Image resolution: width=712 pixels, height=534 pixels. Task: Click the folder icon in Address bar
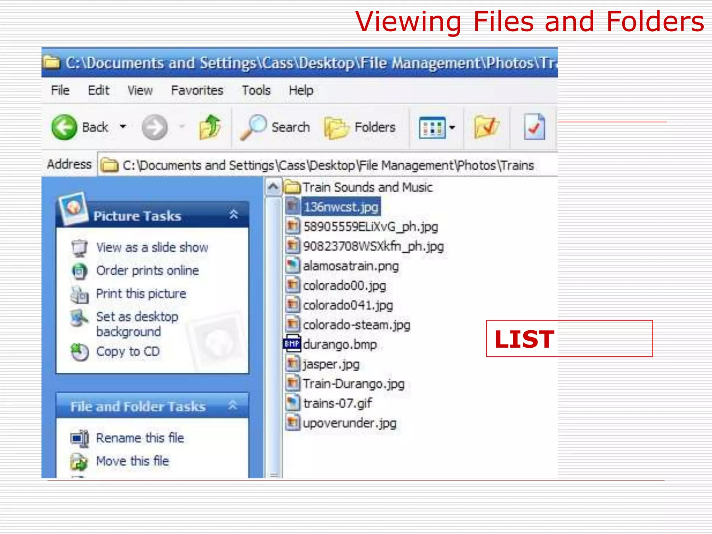(x=110, y=165)
